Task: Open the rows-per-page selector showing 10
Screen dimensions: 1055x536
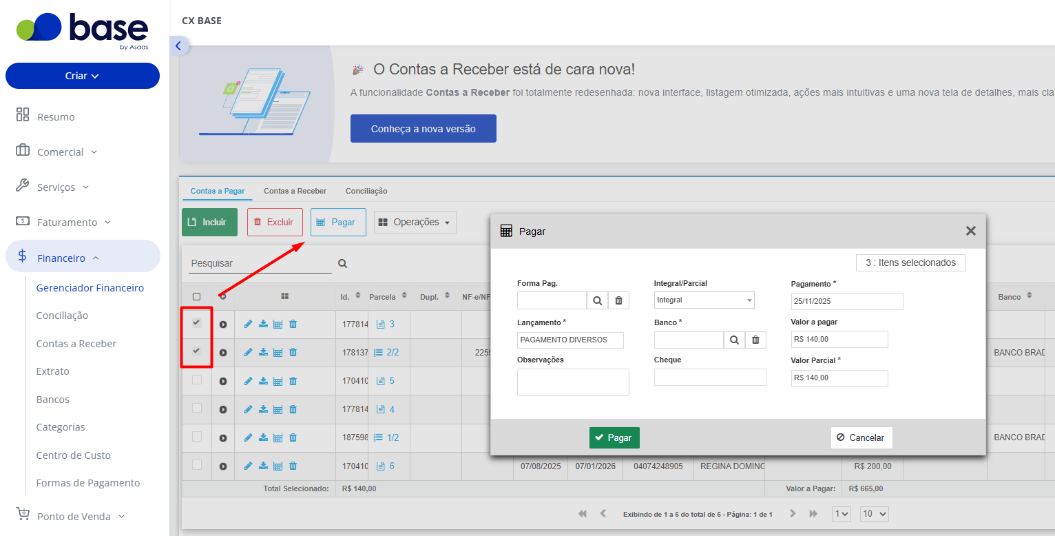Action: point(875,514)
